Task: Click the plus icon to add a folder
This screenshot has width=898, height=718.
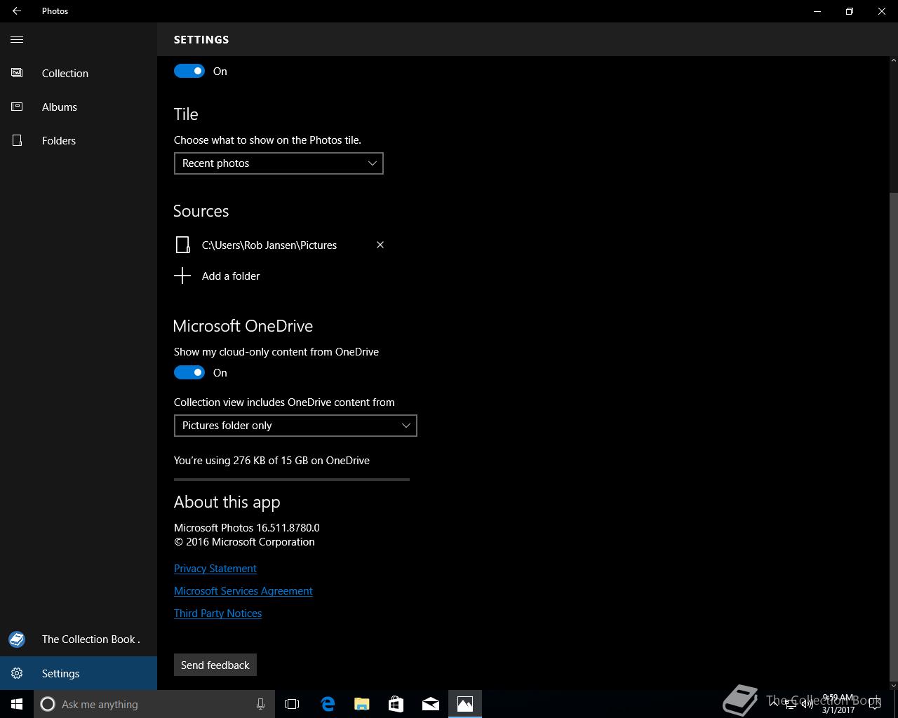Action: click(x=182, y=276)
